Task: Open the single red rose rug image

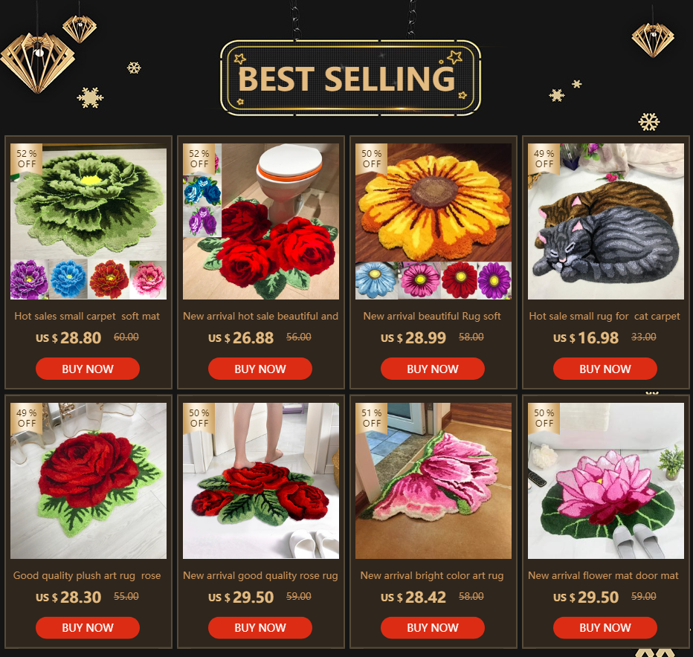Action: tap(88, 481)
